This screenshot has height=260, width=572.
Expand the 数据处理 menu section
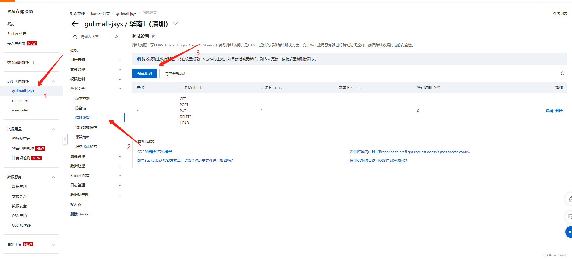coord(120,166)
